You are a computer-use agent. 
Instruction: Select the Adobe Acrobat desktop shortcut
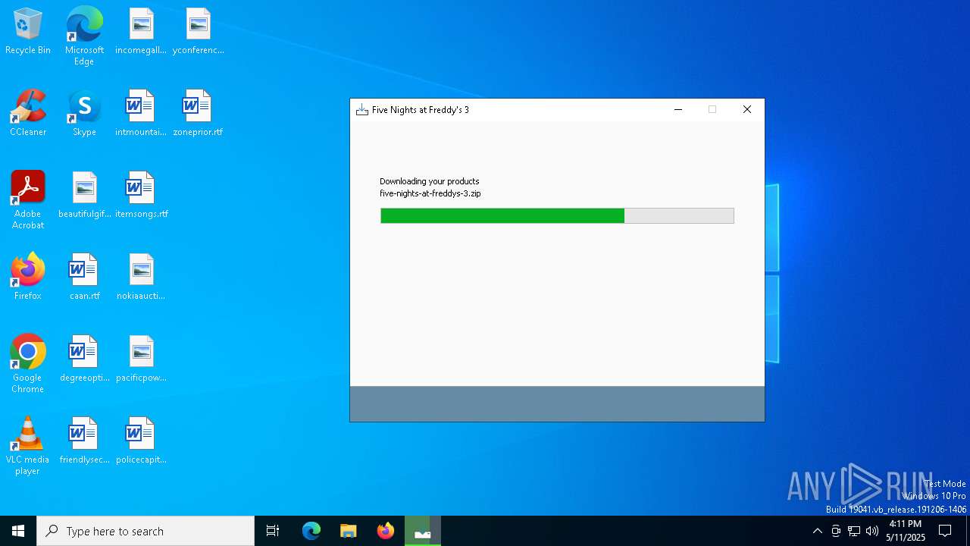[x=28, y=200]
